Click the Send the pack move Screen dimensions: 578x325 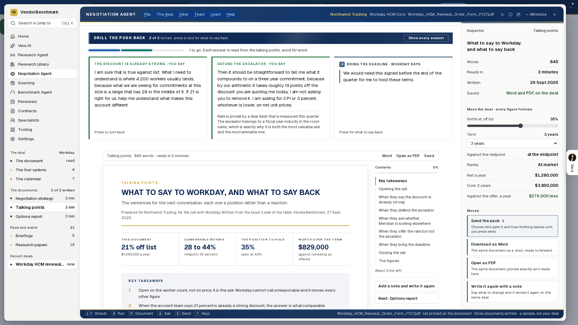point(512,226)
